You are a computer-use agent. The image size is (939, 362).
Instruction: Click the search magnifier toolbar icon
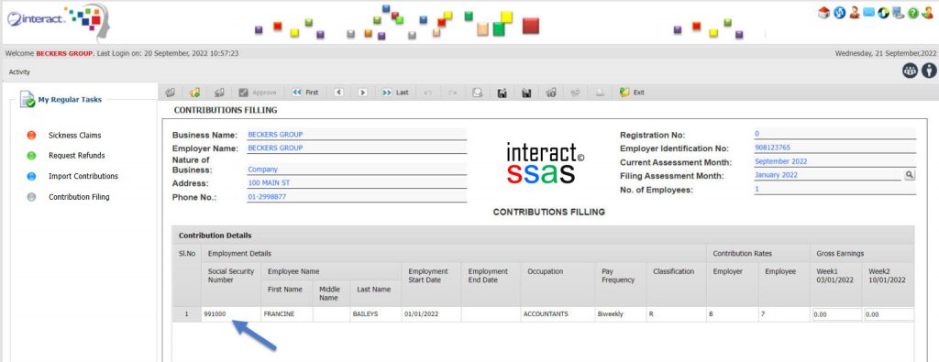[x=477, y=93]
